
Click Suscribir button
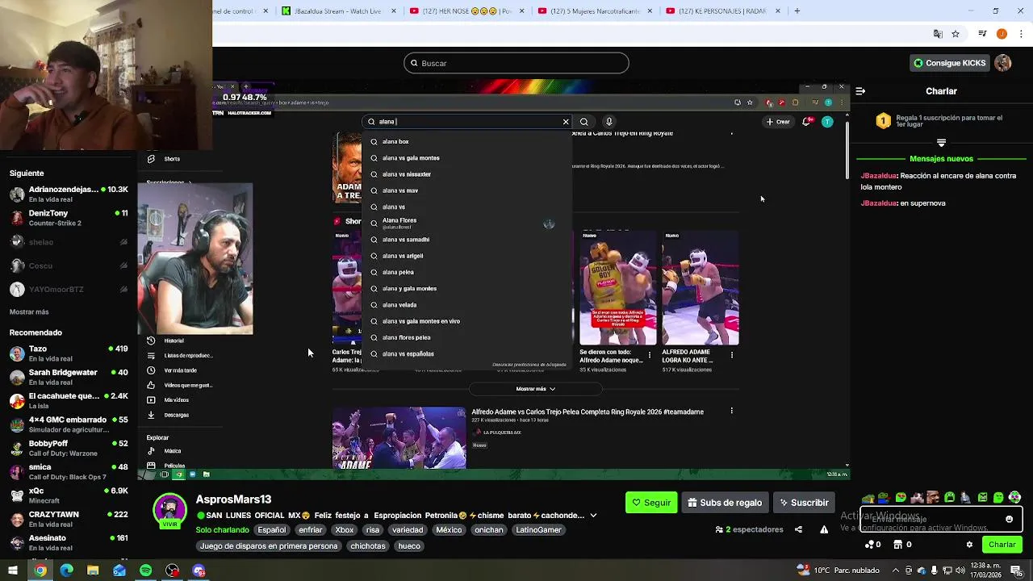point(802,503)
